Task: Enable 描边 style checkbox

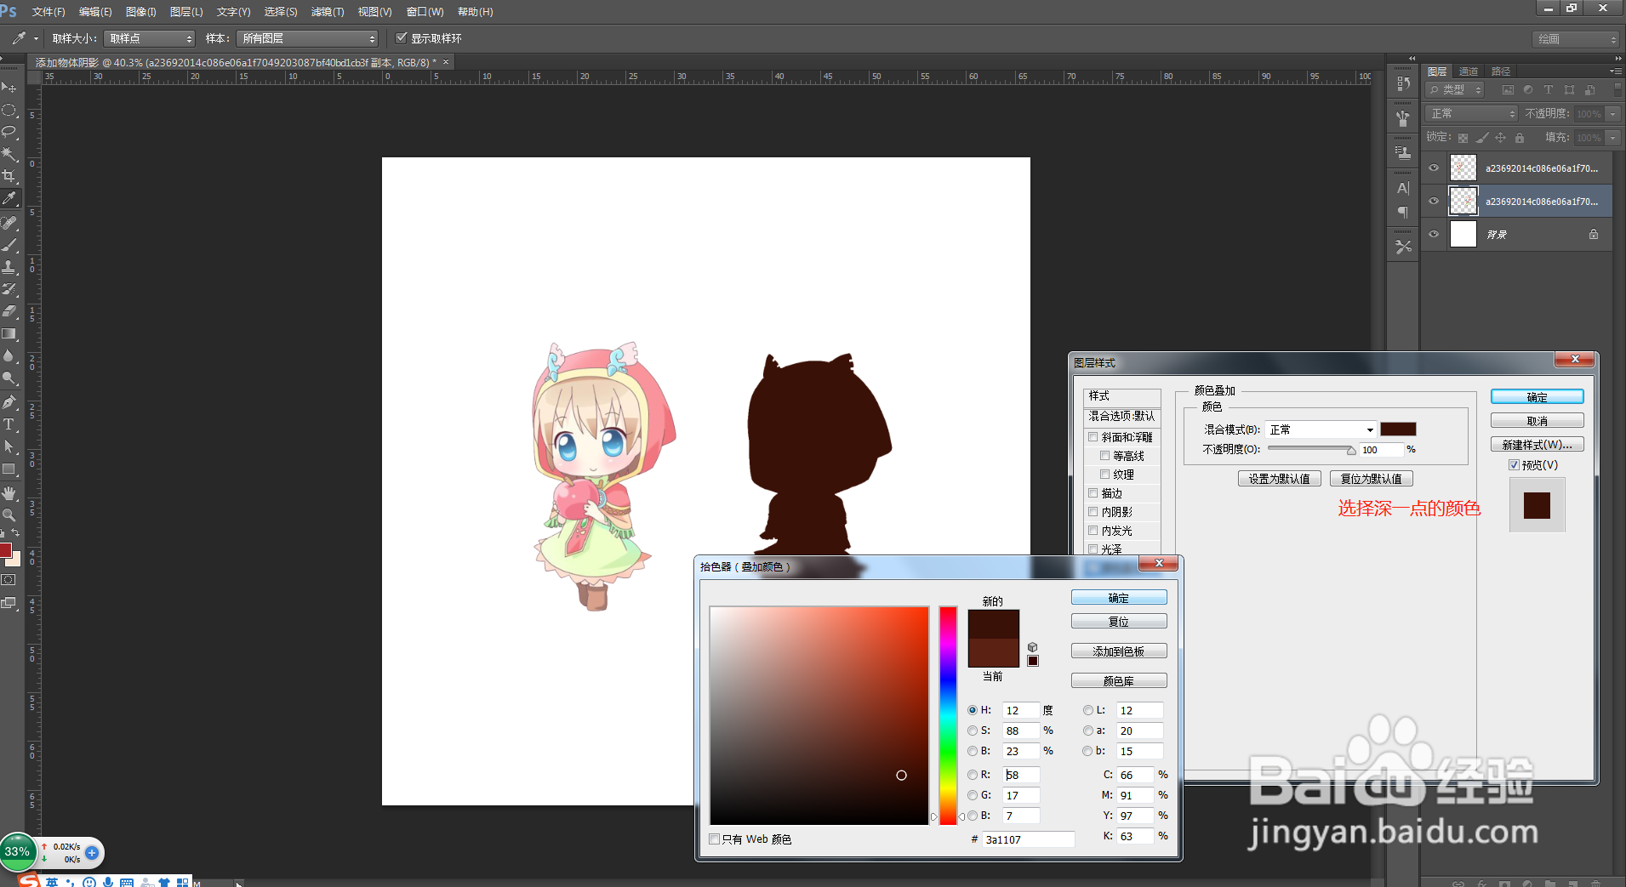Action: coord(1093,493)
